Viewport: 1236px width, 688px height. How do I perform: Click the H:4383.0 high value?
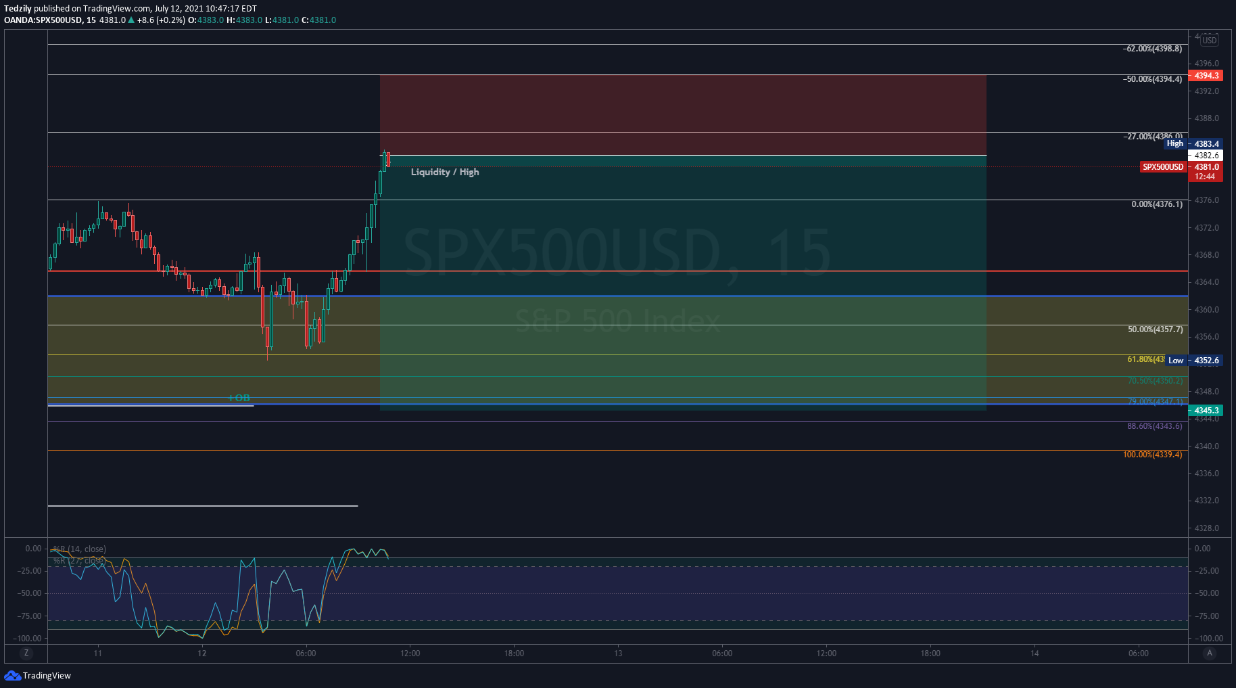(244, 20)
